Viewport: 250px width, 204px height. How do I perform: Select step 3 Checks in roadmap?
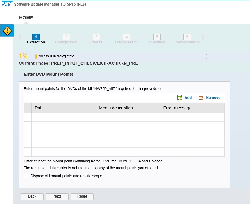(96, 37)
